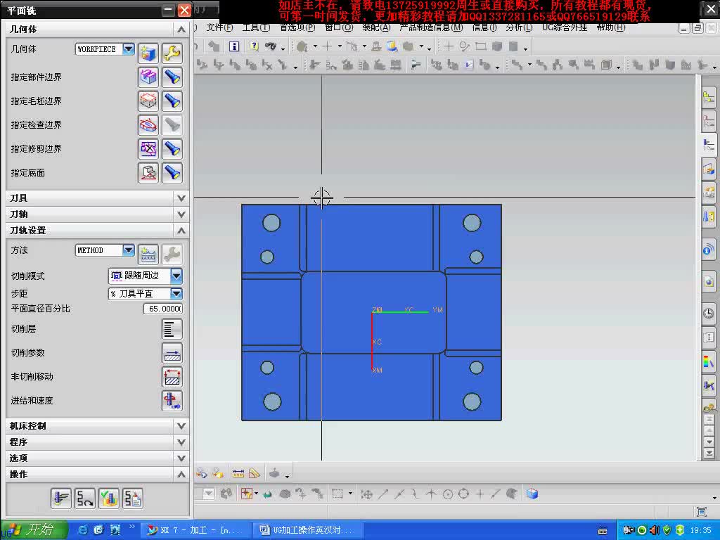Open the 工具(T) menu
Image resolution: width=720 pixels, height=540 pixels.
256,27
